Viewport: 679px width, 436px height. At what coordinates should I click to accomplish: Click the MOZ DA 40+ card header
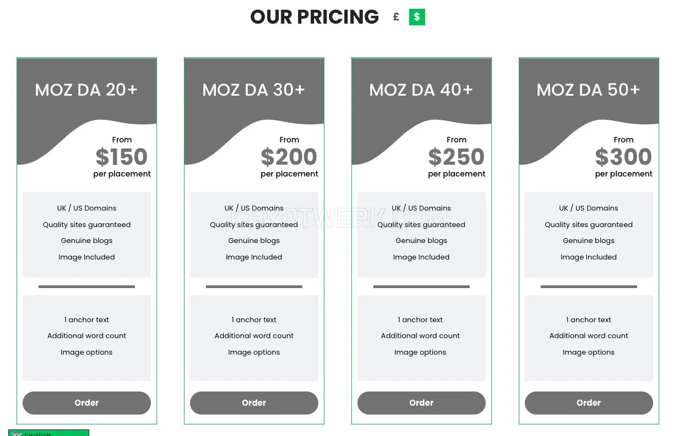[421, 90]
